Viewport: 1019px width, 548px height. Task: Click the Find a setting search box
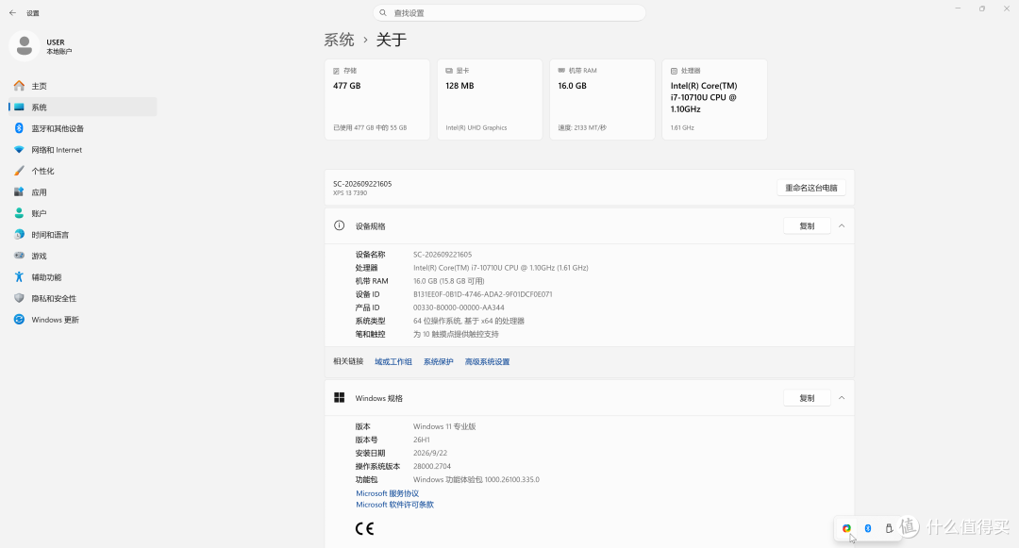click(509, 13)
